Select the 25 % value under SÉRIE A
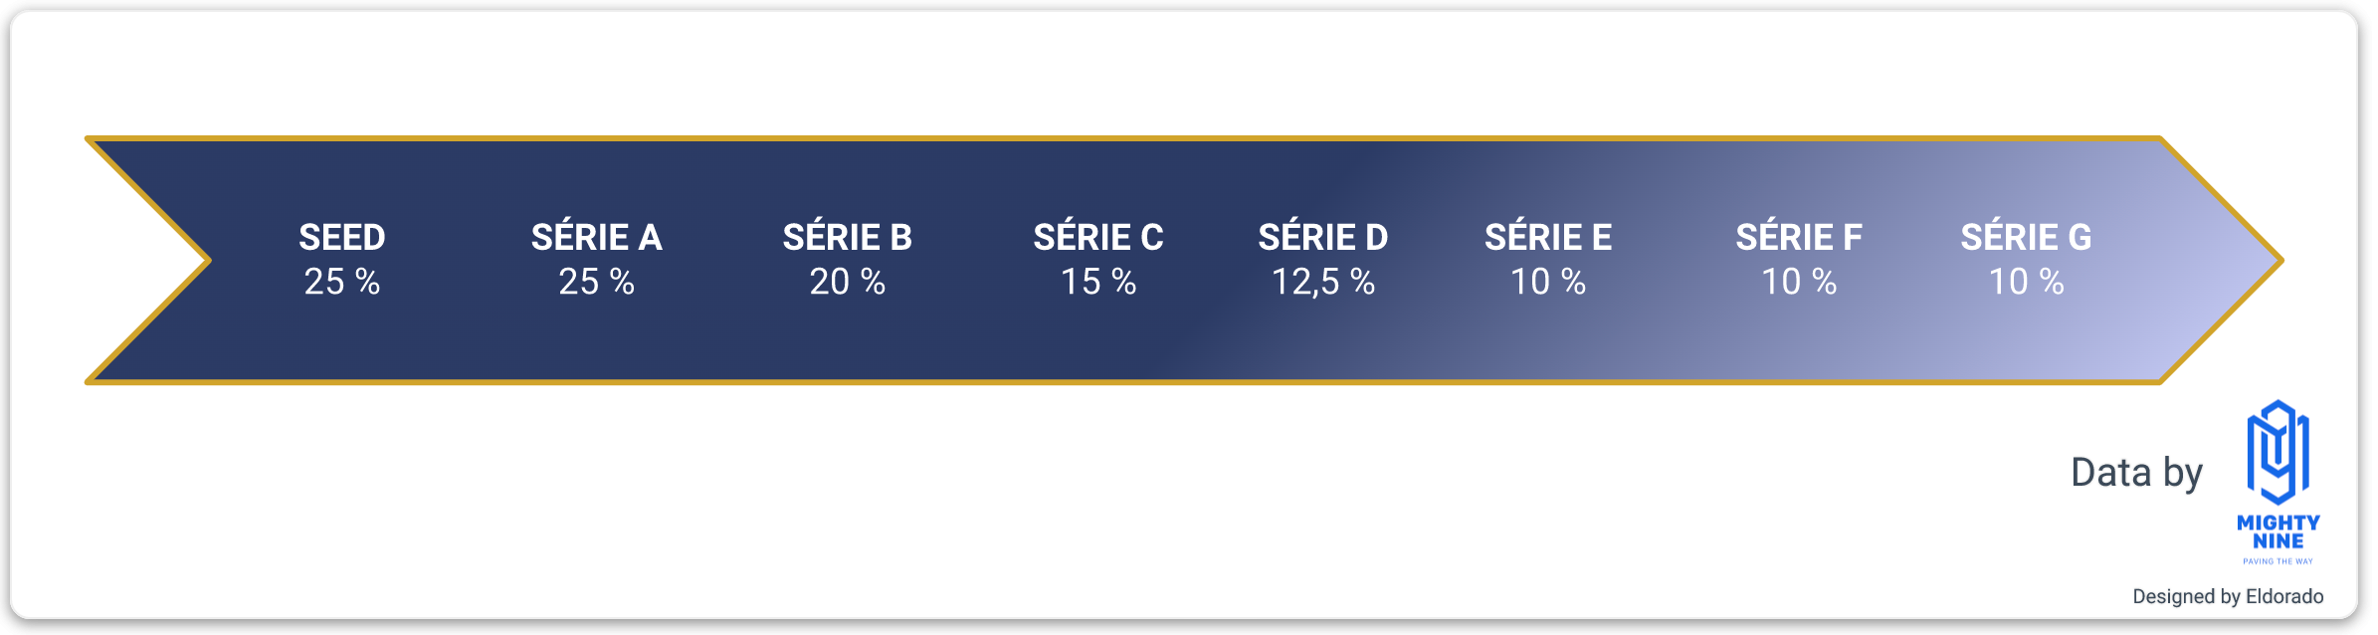This screenshot has width=2378, height=635. click(597, 282)
